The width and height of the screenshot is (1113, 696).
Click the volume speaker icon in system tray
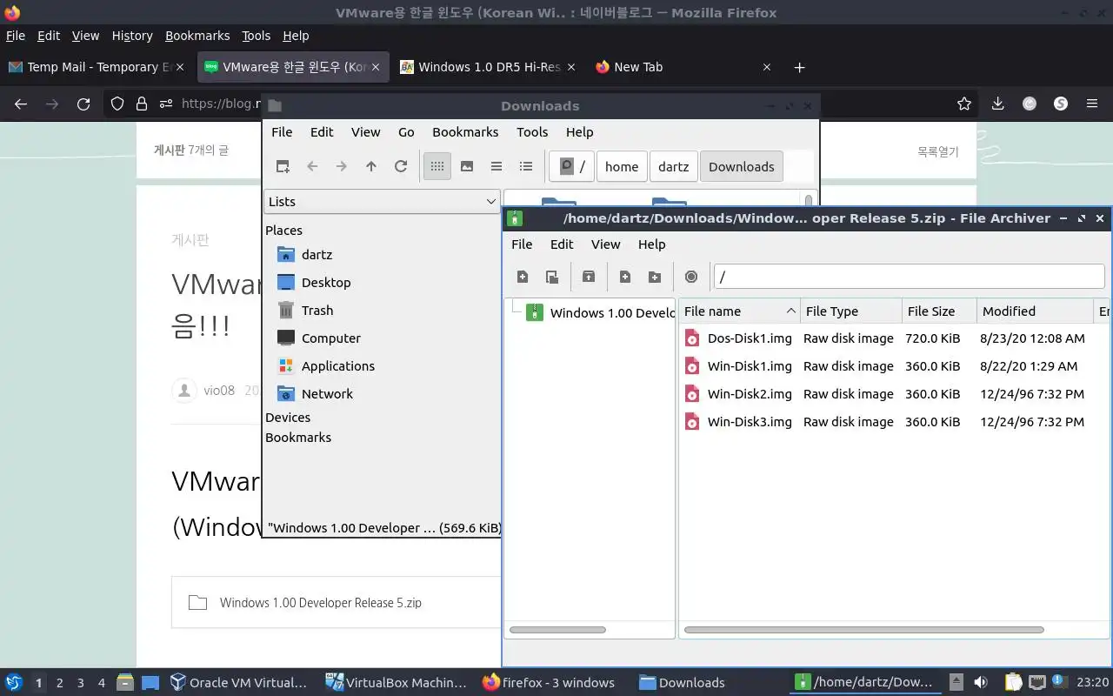pyautogui.click(x=981, y=682)
